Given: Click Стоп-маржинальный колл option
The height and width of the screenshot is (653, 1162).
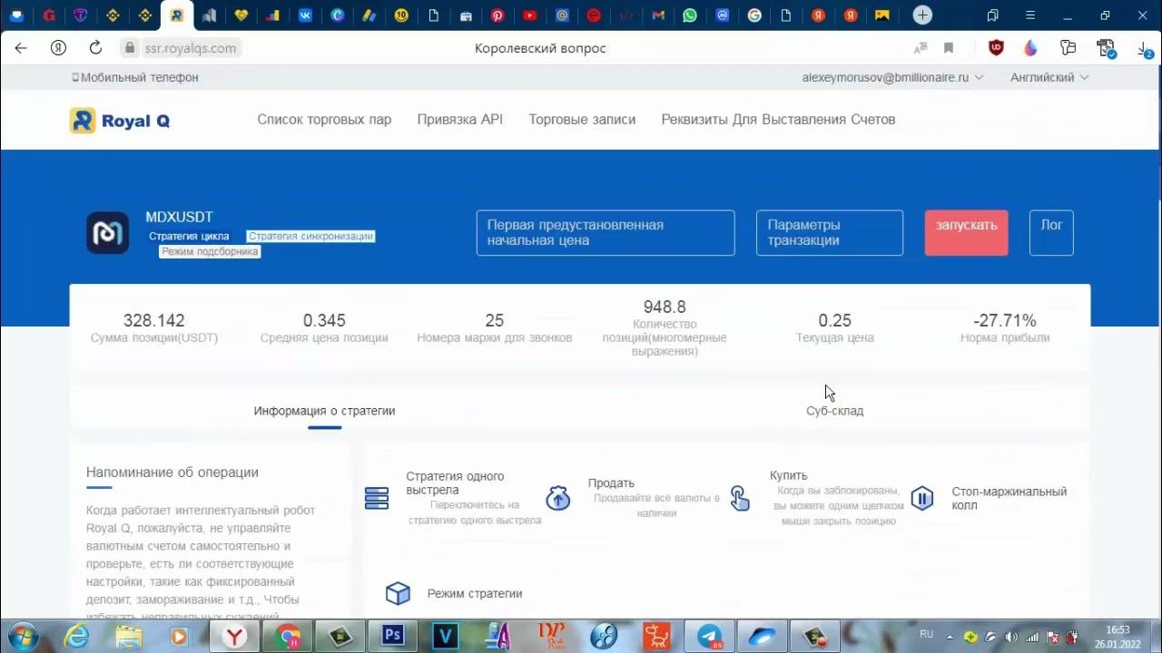Looking at the screenshot, I should 1009,498.
